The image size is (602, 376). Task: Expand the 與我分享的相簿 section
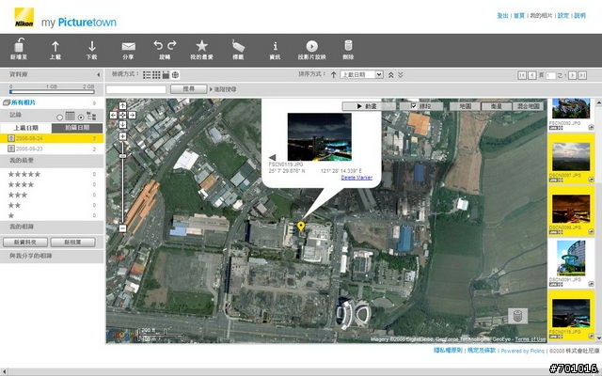point(52,256)
